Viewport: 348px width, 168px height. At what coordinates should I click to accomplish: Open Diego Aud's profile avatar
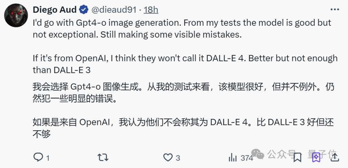16,15
